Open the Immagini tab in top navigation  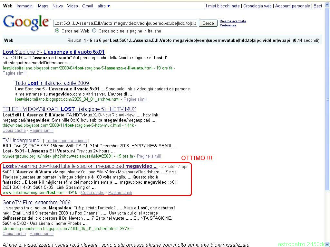(25, 6)
